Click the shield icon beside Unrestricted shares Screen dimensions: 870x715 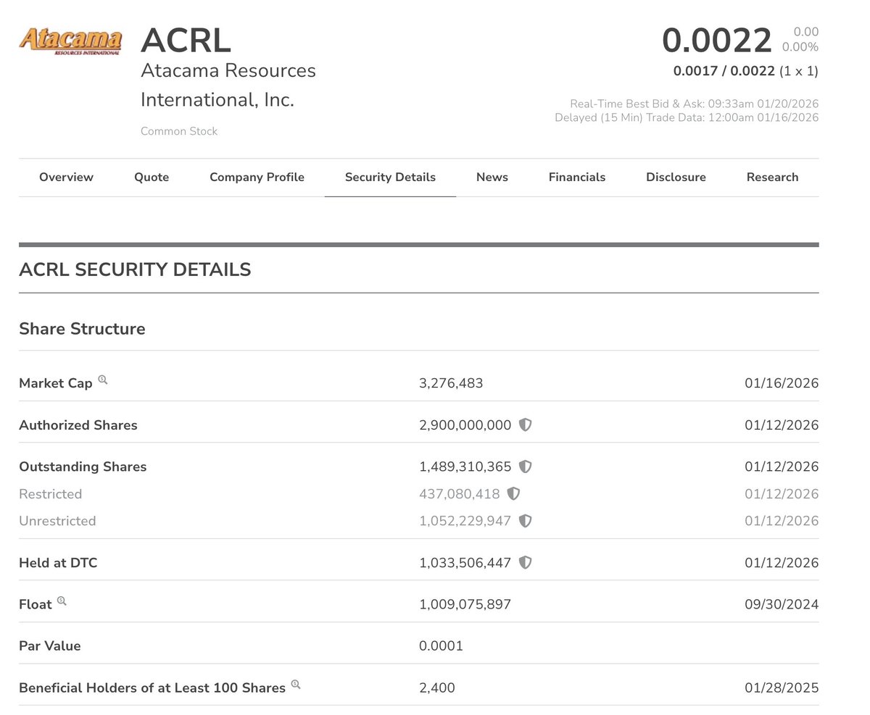click(x=526, y=521)
